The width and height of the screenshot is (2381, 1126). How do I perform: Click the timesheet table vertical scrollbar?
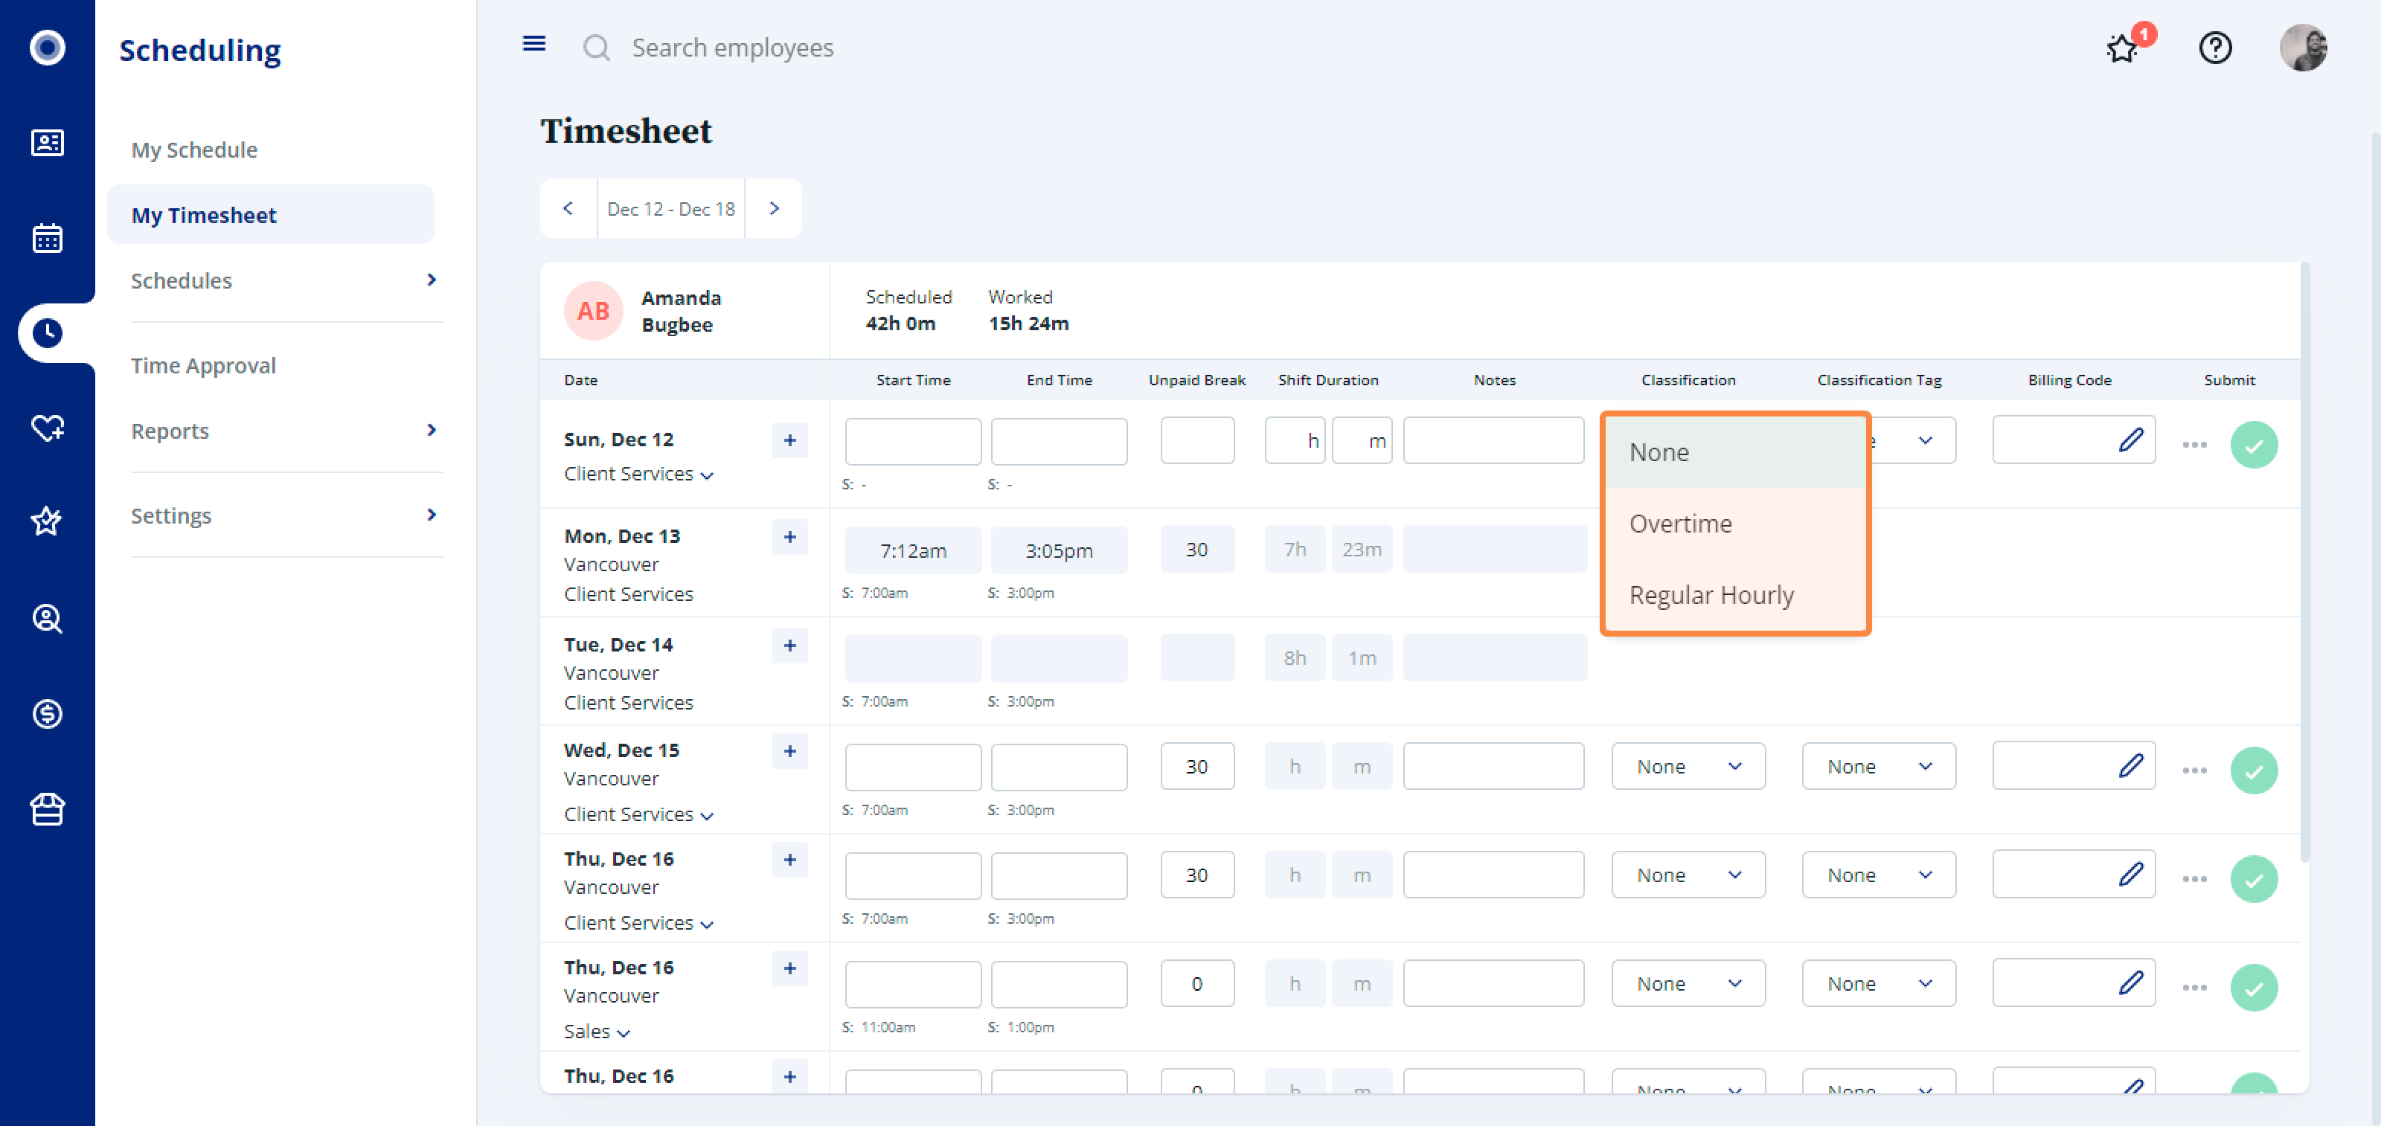coord(2304,564)
